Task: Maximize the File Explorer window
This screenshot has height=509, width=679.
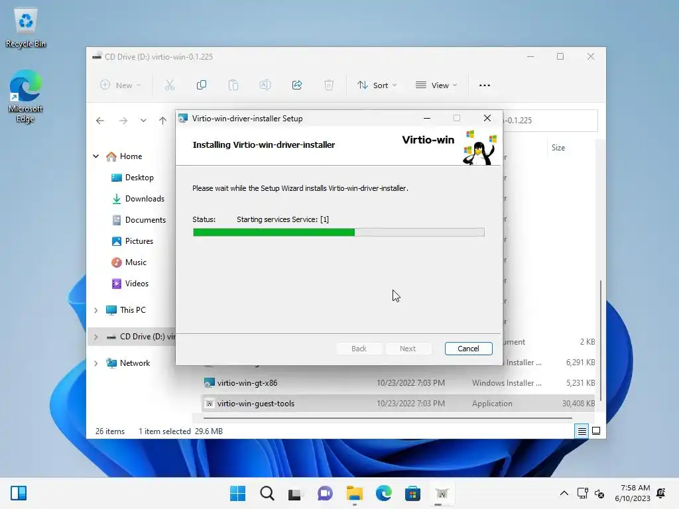Action: click(x=560, y=57)
